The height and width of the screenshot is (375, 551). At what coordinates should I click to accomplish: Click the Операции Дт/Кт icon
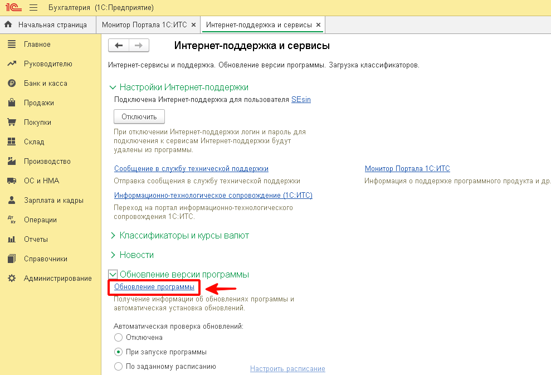point(12,220)
